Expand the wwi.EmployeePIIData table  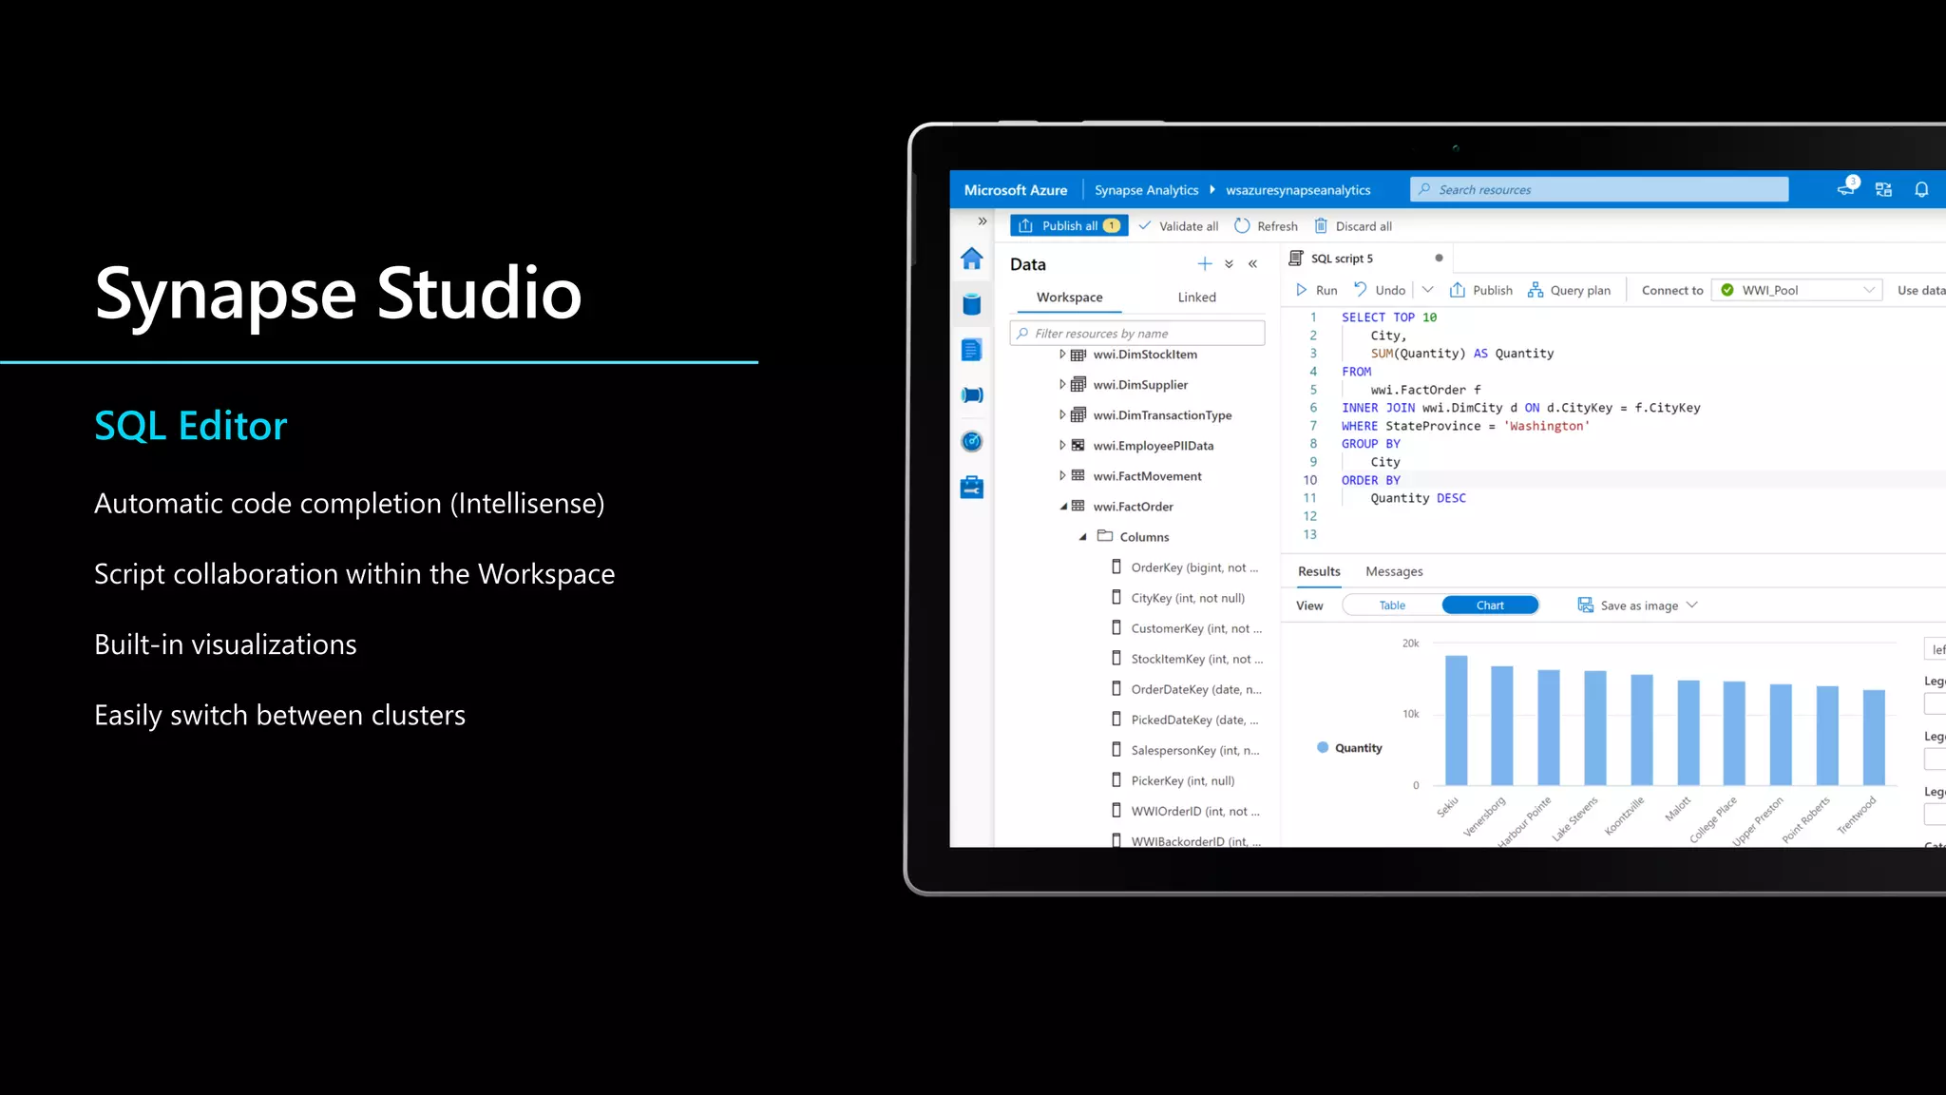(x=1062, y=446)
